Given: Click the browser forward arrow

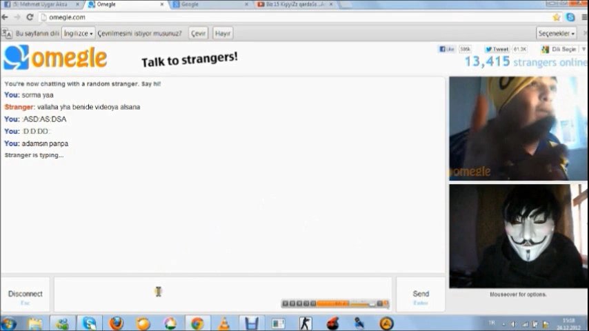Looking at the screenshot, I should (17, 17).
